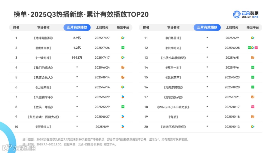The width and height of the screenshot is (273, 153).
Task: Click the show title 《我们的宿舍》
Action: (x=43, y=68)
